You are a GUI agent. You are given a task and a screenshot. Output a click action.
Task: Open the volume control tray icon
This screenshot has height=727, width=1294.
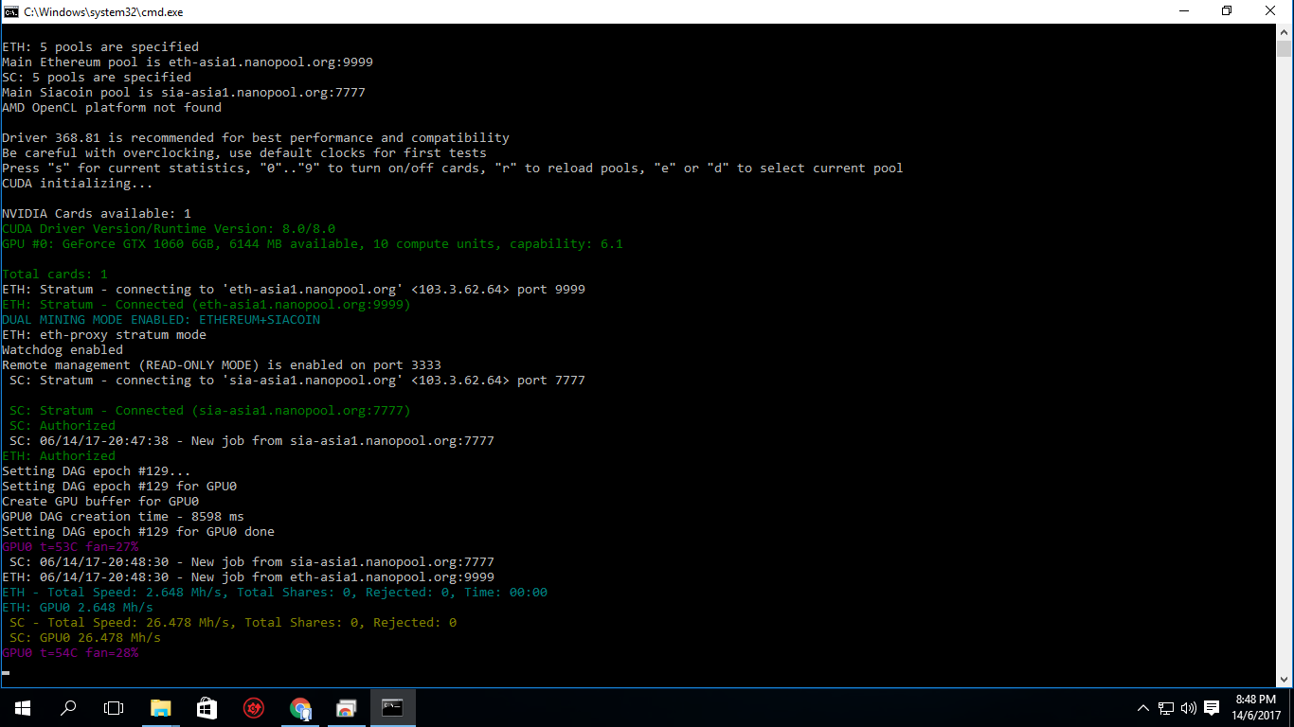pyautogui.click(x=1189, y=708)
